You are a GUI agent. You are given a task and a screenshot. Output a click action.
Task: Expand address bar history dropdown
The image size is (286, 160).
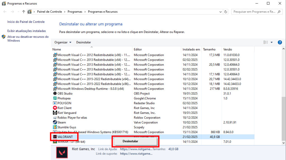220,12
